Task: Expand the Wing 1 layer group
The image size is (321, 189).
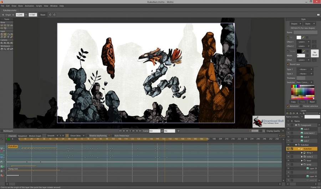Action: [x=302, y=153]
